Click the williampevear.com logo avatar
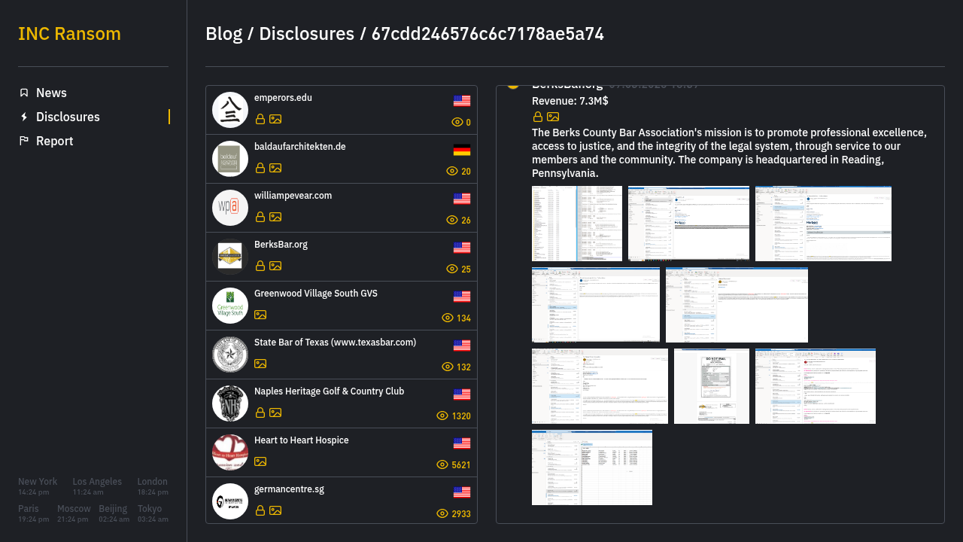 click(x=230, y=208)
